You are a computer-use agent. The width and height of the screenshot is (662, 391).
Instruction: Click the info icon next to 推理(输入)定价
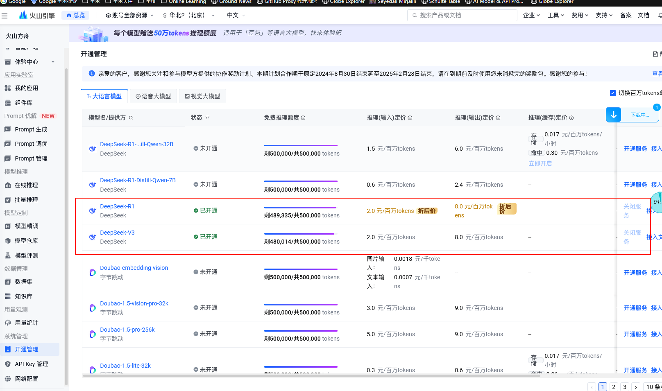tap(410, 118)
